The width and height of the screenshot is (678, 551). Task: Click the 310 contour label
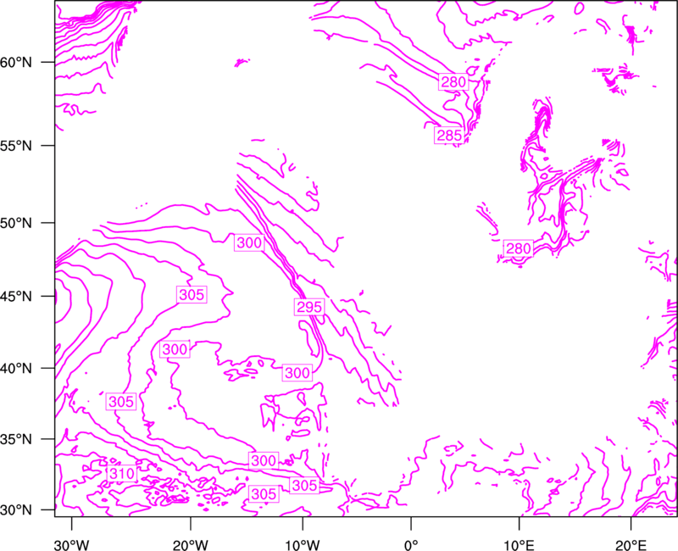[122, 474]
